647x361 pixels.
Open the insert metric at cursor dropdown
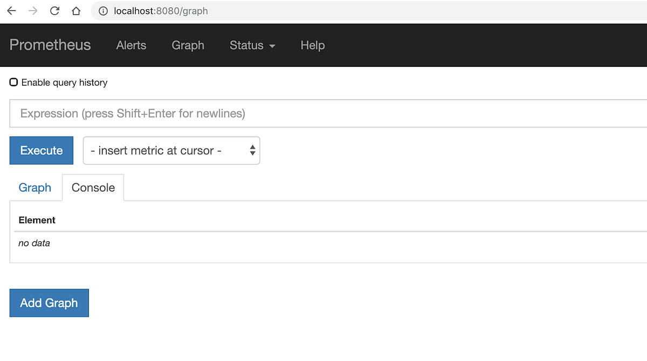pyautogui.click(x=171, y=151)
